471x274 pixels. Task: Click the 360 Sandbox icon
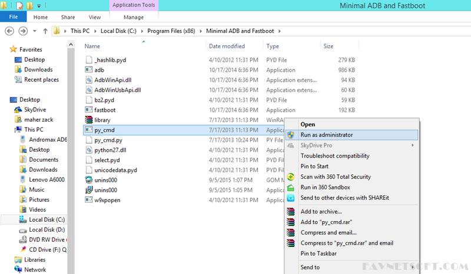[290, 188]
